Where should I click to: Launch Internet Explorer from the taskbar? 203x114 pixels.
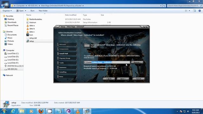tap(13, 111)
